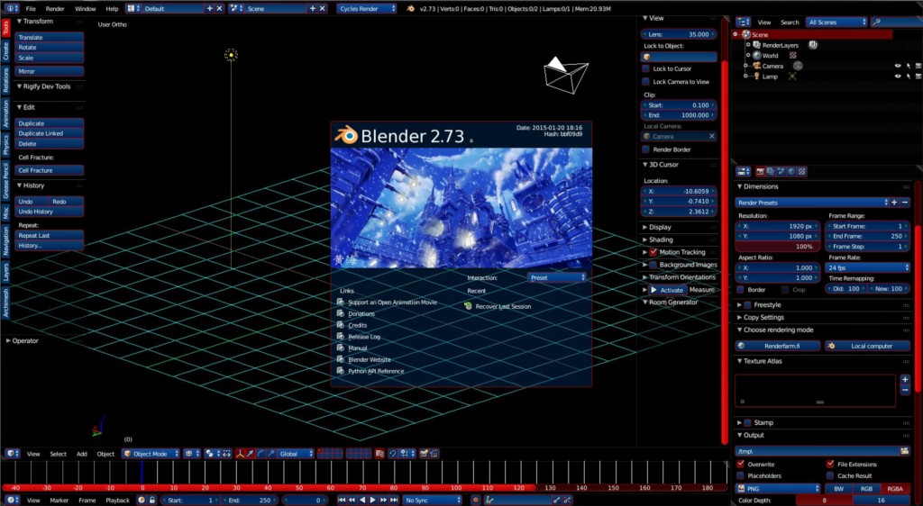Viewport: 923px width, 506px height.
Task: Expand the Shading panel
Action: click(x=661, y=239)
